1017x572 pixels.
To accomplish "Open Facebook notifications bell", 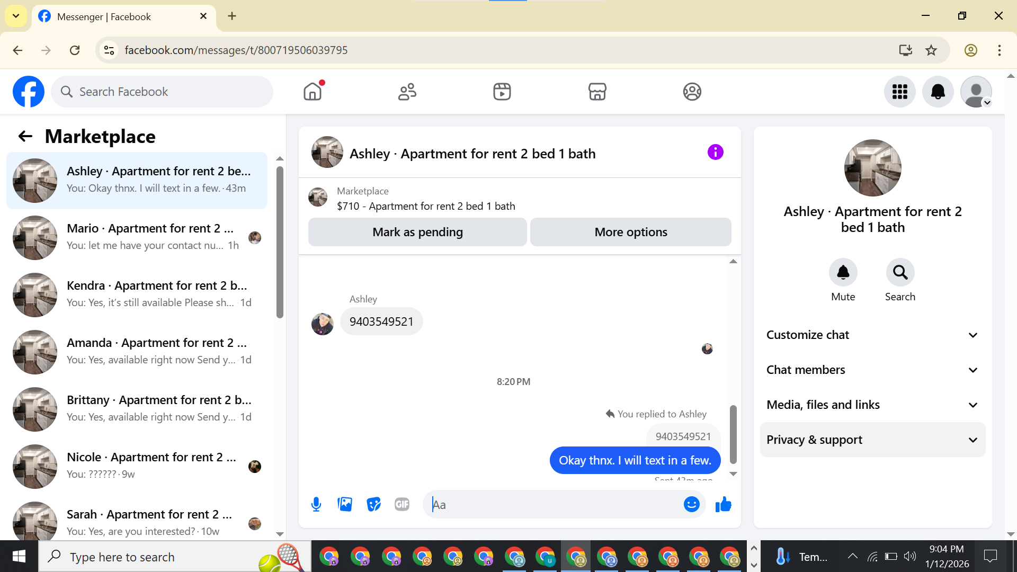I will [x=938, y=92].
